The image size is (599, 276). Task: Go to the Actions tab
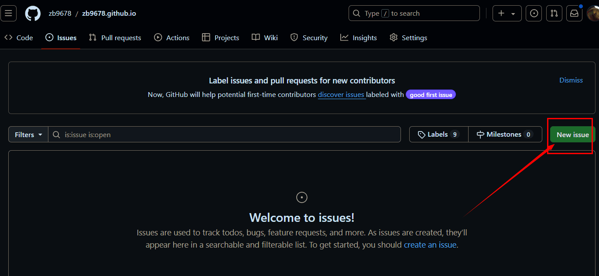pos(172,38)
